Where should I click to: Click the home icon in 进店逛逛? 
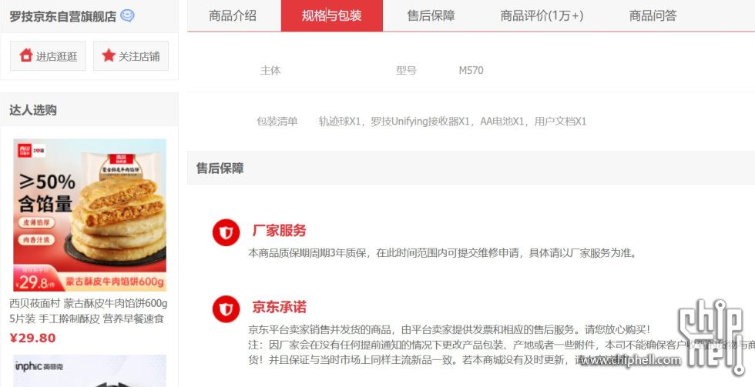(26, 55)
